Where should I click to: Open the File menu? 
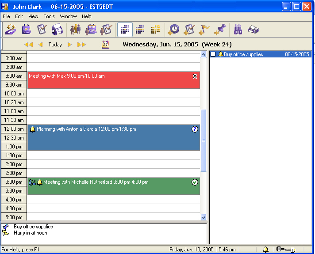[x=6, y=16]
